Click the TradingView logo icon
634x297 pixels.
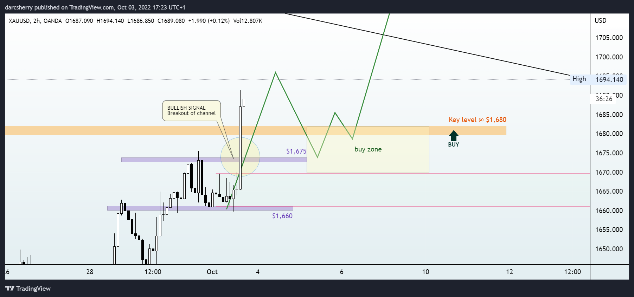(x=10, y=289)
